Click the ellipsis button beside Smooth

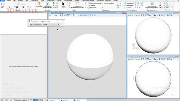pos(62,25)
